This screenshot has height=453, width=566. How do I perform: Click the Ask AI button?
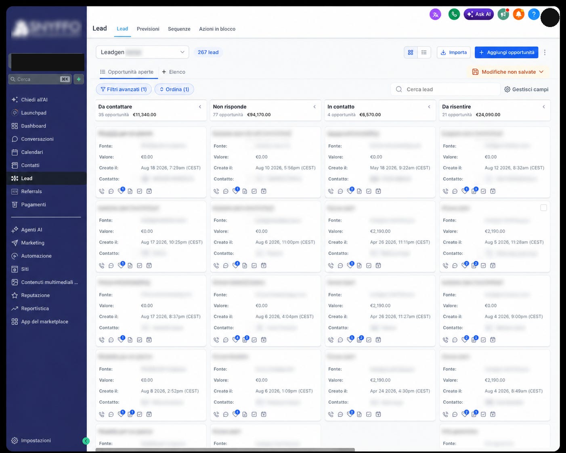(479, 15)
